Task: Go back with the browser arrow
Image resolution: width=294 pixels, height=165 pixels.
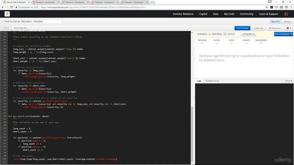Action: (x=3, y=7)
